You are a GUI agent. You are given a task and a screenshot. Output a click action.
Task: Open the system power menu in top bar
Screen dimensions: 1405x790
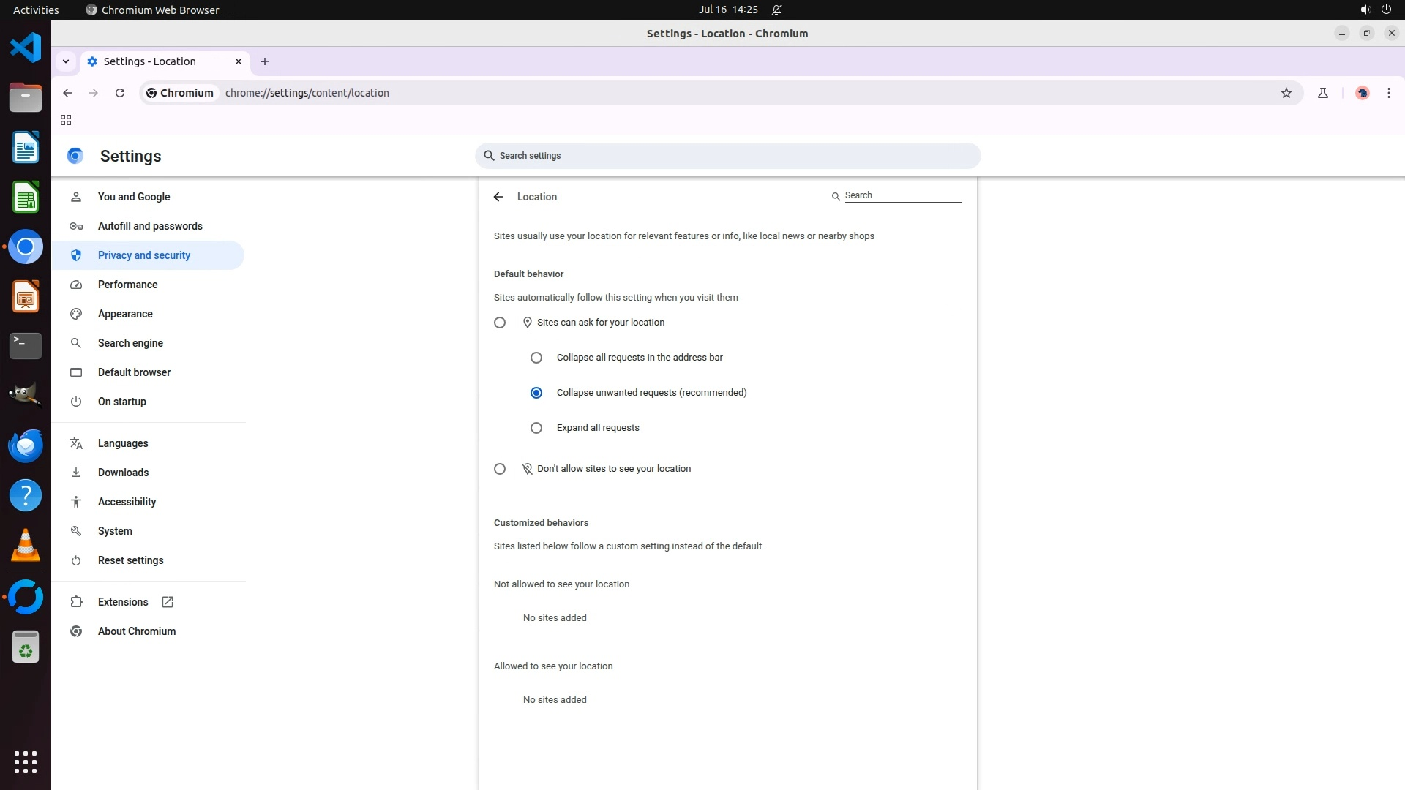pos(1385,10)
